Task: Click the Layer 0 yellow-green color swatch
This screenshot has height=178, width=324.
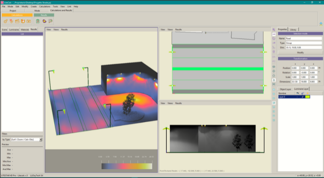Action: pyautogui.click(x=308, y=97)
